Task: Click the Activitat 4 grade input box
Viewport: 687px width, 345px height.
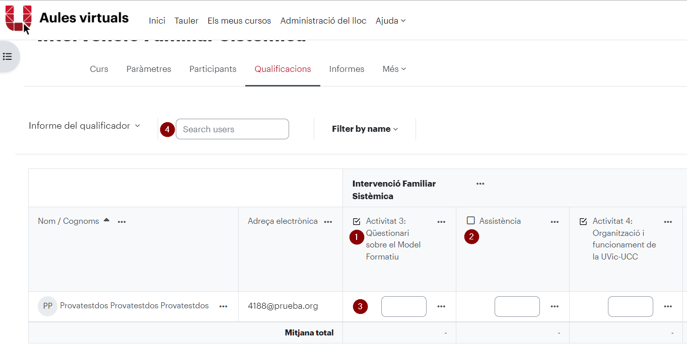Action: point(631,306)
